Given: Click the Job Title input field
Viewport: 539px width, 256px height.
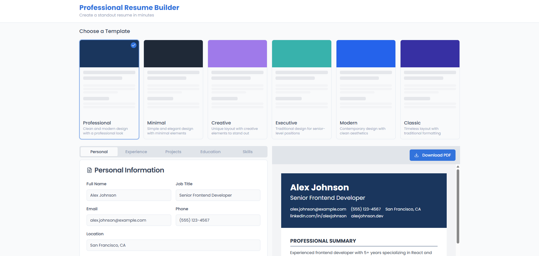Looking at the screenshot, I should [x=218, y=195].
